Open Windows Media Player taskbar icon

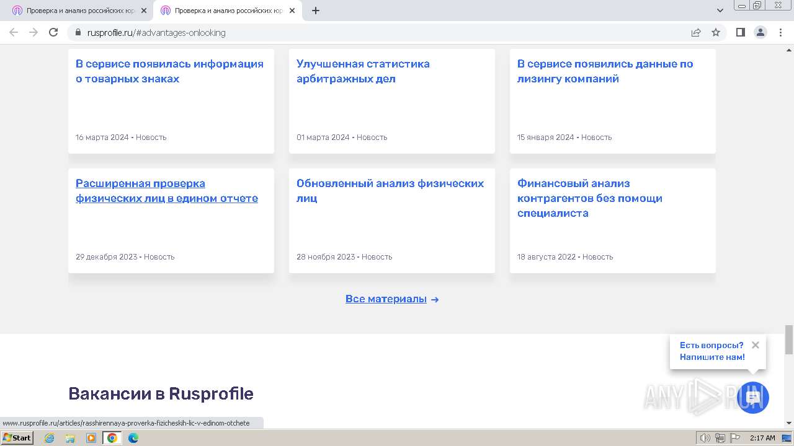[x=91, y=438]
